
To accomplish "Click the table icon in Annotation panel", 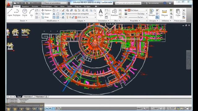I will (x=106, y=17).
